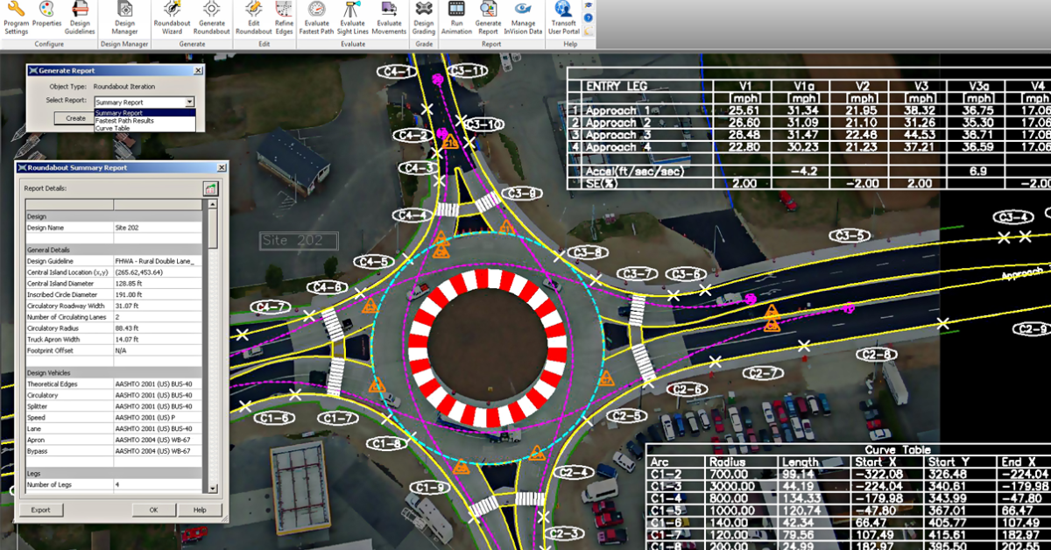Select the Edit Roundabout tool
The width and height of the screenshot is (1051, 550).
click(254, 18)
